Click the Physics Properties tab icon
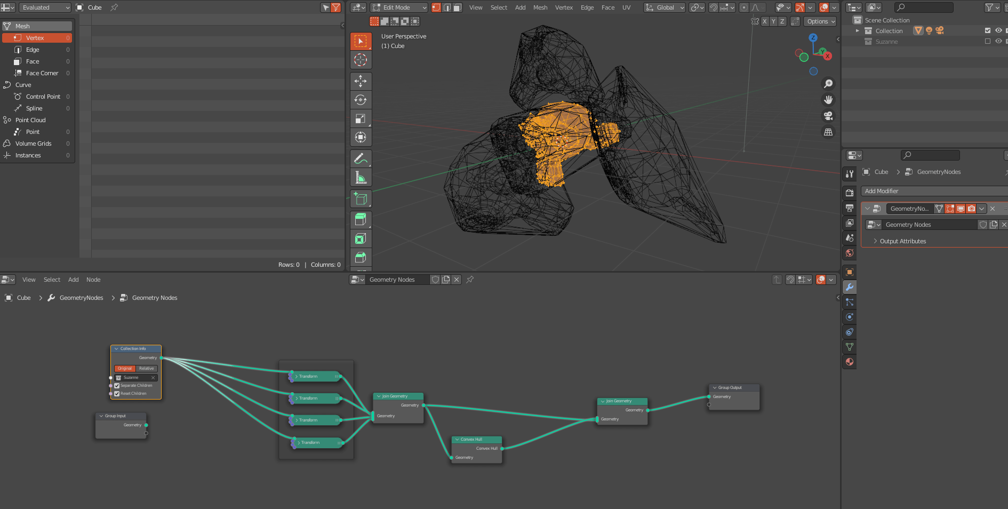The height and width of the screenshot is (509, 1008). pyautogui.click(x=850, y=317)
